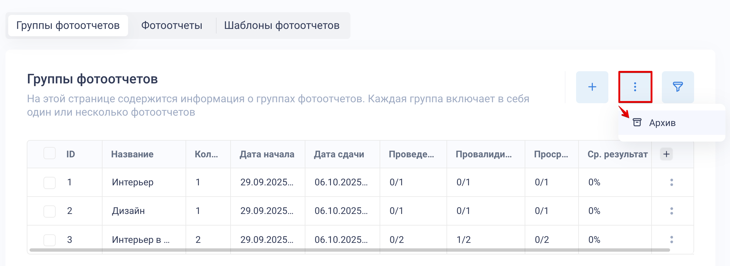Image resolution: width=730 pixels, height=266 pixels.
Task: Select the Группы фотоотчетов tab
Action: [x=68, y=26]
